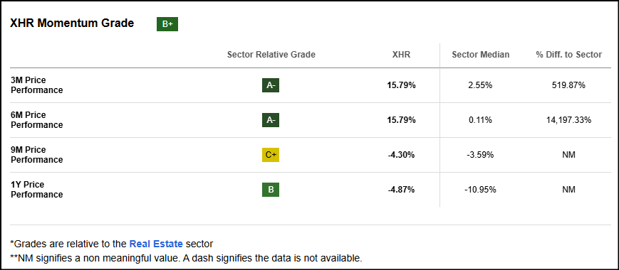Click the % Diff. to Sector header

[x=569, y=55]
